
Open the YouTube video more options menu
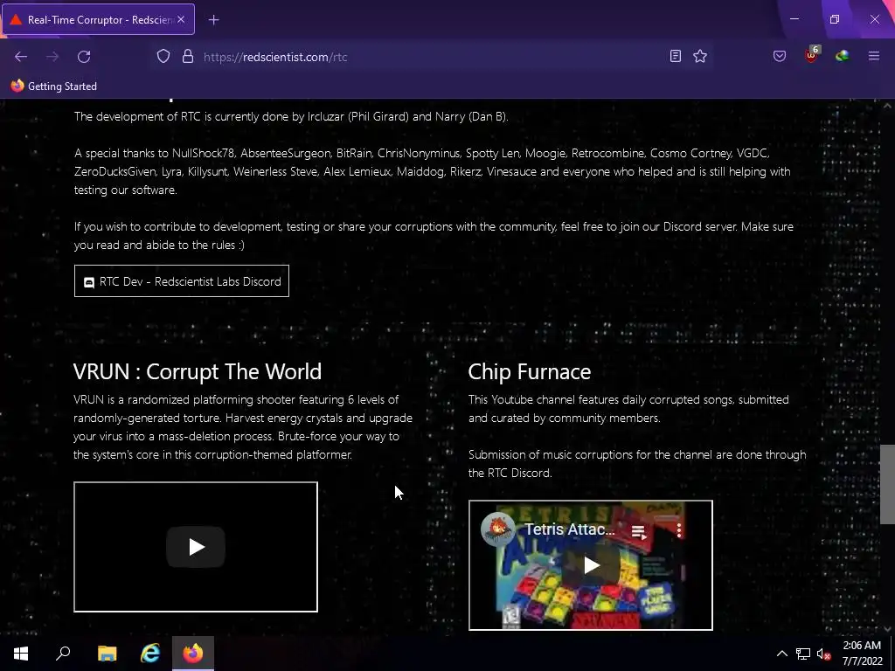(x=678, y=530)
